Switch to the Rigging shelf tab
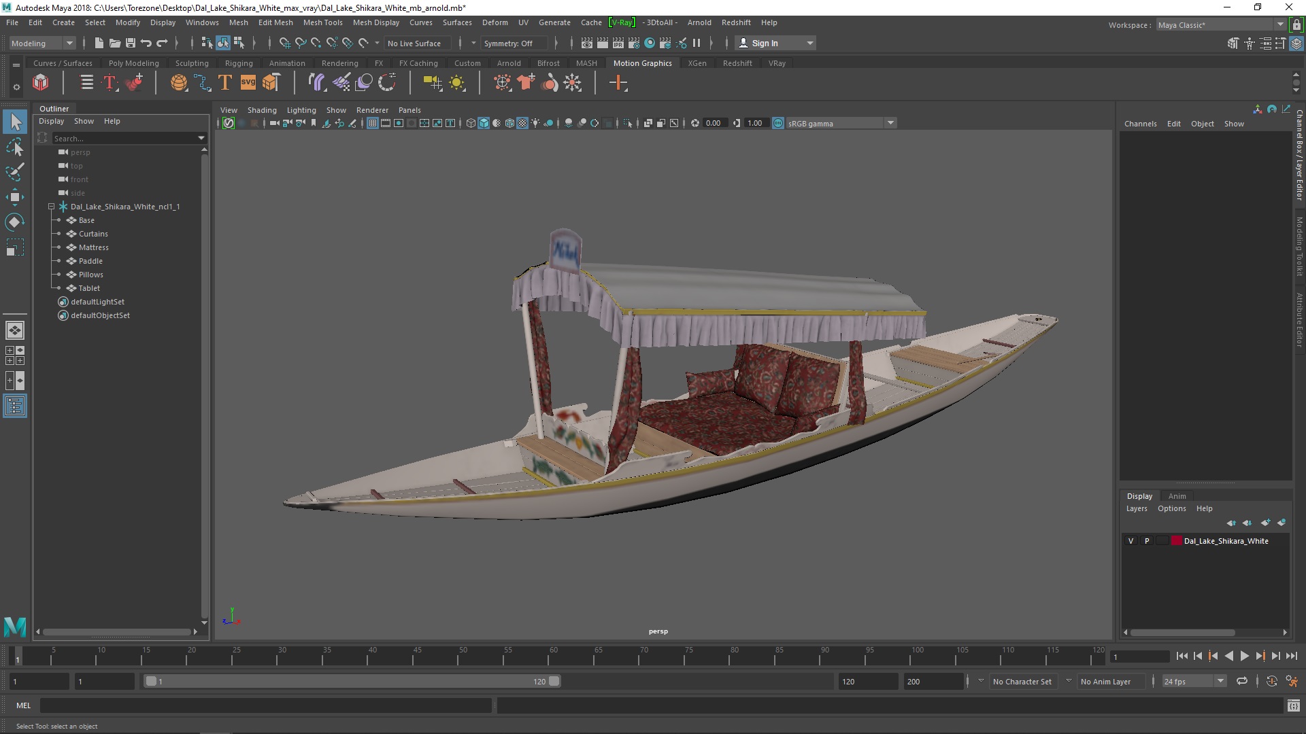 click(239, 63)
